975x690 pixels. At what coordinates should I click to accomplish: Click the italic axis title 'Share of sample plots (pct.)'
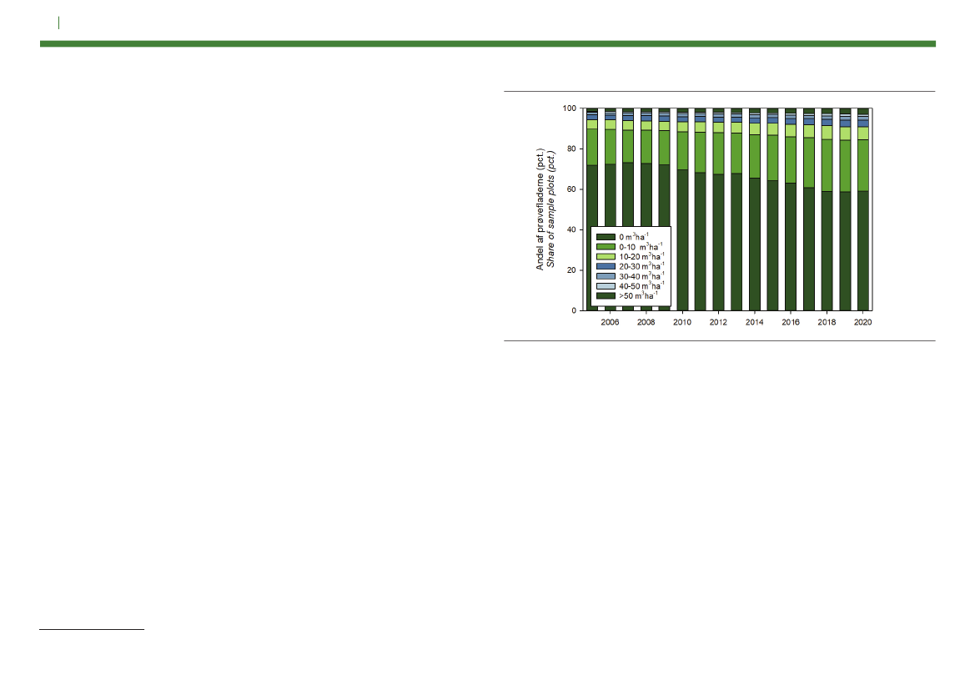[x=551, y=209]
